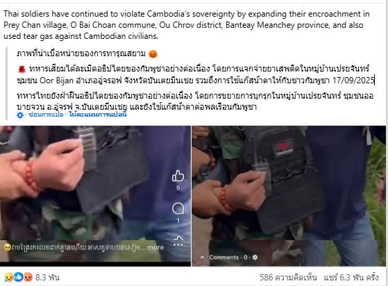Open the แชร์ 6.3 พัน ครั้ง shares list
388x286 pixels.
[351, 278]
